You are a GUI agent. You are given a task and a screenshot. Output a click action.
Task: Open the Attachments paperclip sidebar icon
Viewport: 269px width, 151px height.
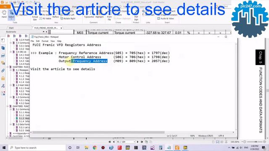click(x=3, y=70)
